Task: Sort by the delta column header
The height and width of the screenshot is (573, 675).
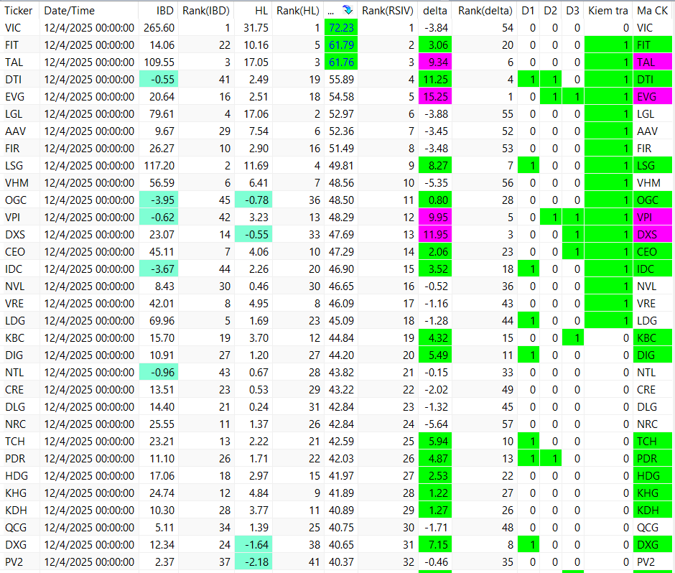Action: [x=434, y=10]
